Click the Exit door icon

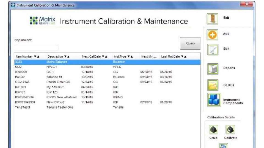(212, 19)
